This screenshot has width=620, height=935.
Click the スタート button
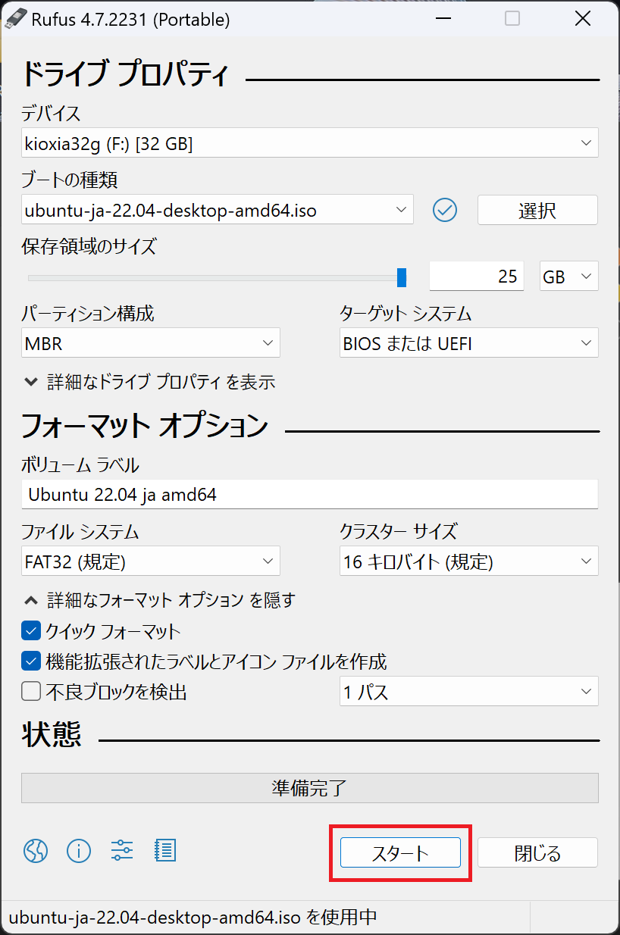point(400,852)
